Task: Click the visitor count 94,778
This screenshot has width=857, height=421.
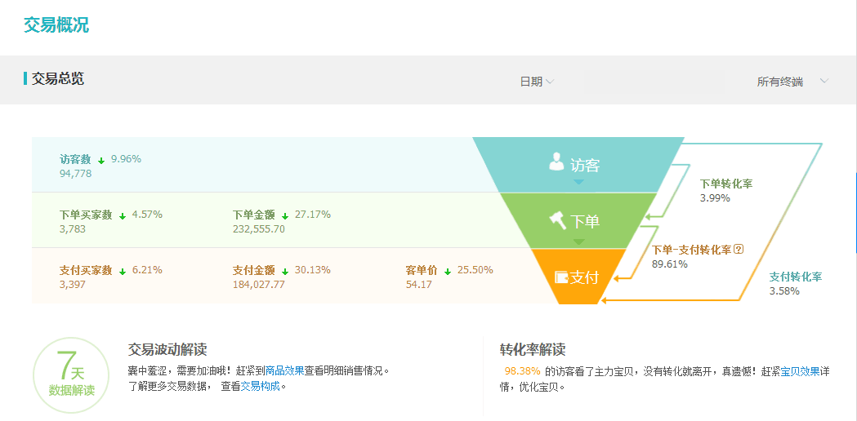Action: [75, 174]
